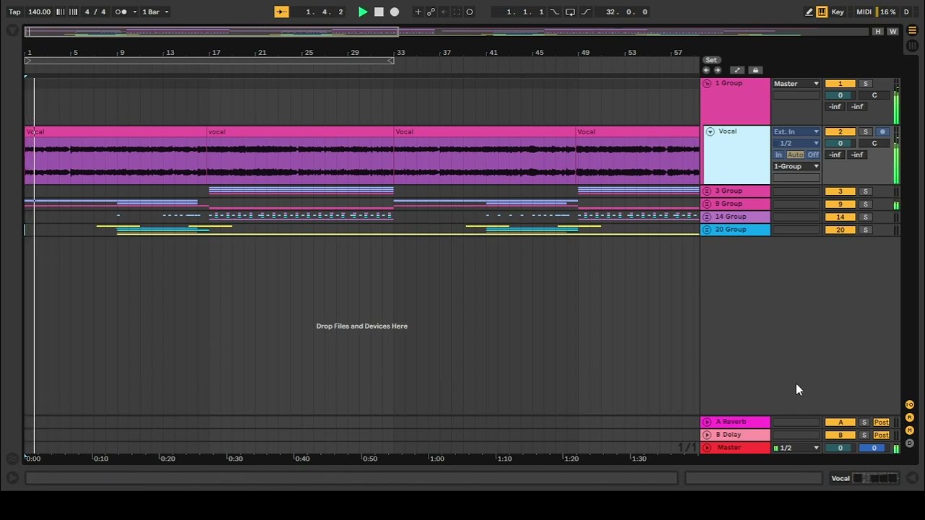Unfold the 20 Group track
Viewport: 925px width, 520px height.
(707, 230)
